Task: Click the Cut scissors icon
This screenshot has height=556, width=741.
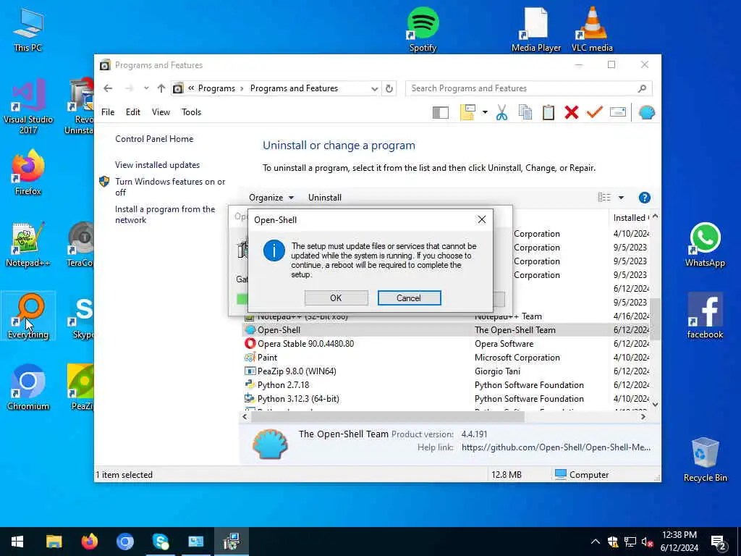Action: (502, 112)
